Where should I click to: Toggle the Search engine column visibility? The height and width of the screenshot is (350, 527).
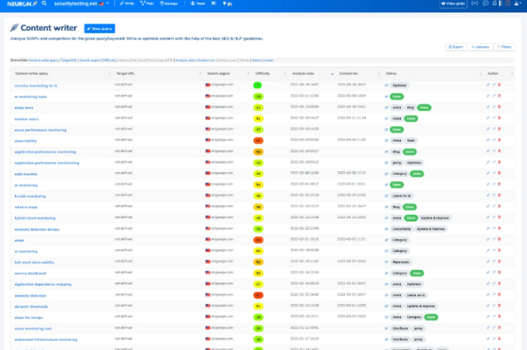(x=90, y=61)
